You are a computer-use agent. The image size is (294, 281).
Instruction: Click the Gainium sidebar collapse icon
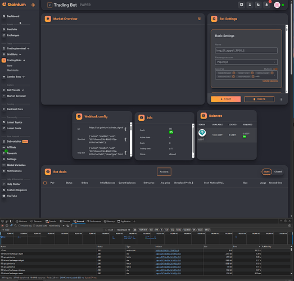pyautogui.click(x=33, y=5)
